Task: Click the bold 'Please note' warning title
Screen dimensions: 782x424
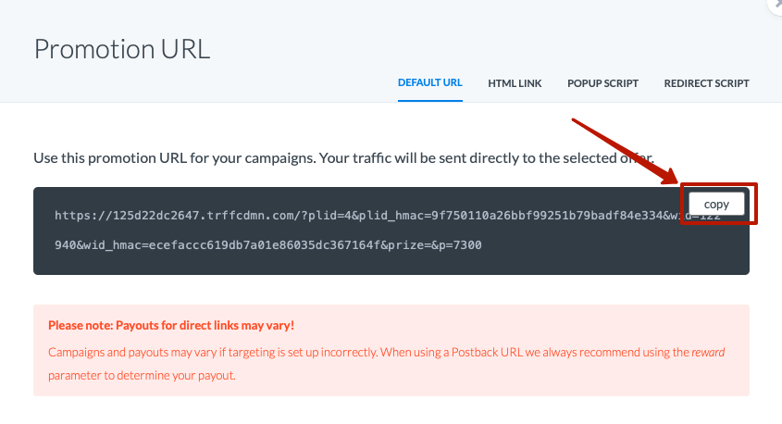Action: (x=171, y=325)
